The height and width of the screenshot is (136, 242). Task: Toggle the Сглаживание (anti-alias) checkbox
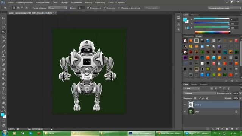coord(88,8)
